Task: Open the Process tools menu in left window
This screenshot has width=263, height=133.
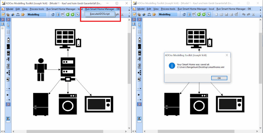Action: coord(37,9)
